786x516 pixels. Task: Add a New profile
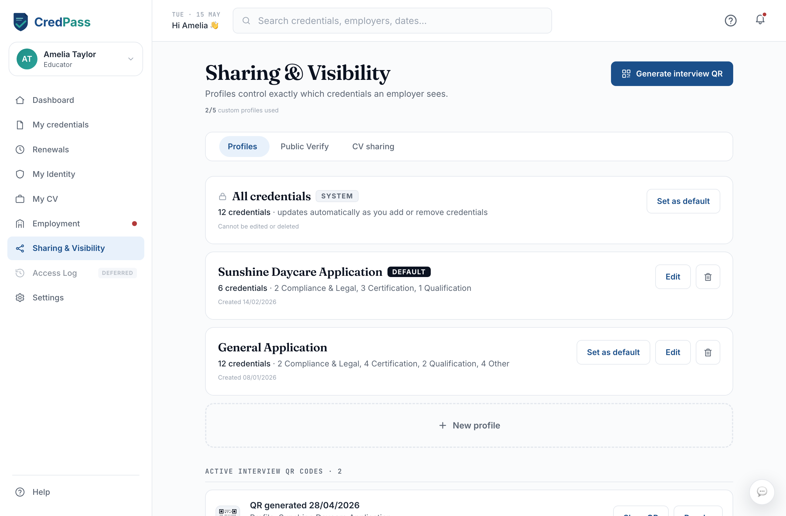469,425
